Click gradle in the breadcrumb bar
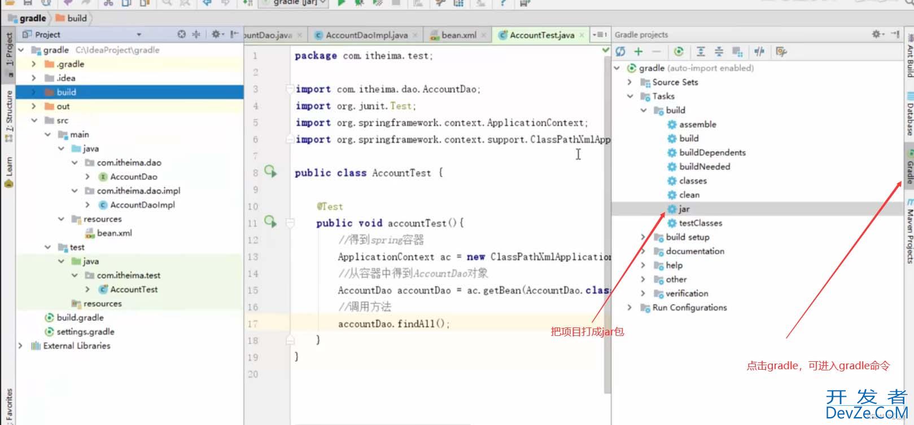The image size is (914, 425). (x=27, y=18)
